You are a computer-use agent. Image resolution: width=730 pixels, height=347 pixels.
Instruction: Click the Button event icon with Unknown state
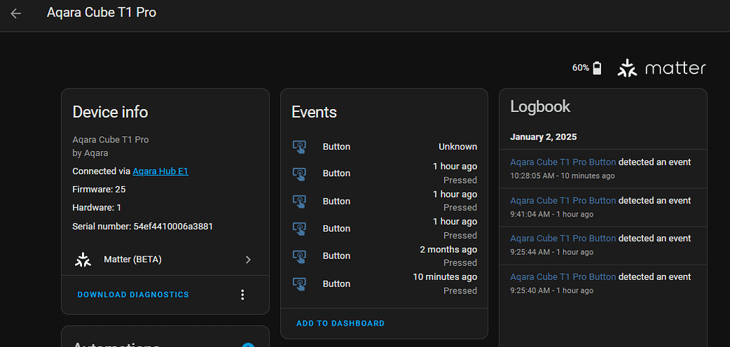pyautogui.click(x=299, y=147)
